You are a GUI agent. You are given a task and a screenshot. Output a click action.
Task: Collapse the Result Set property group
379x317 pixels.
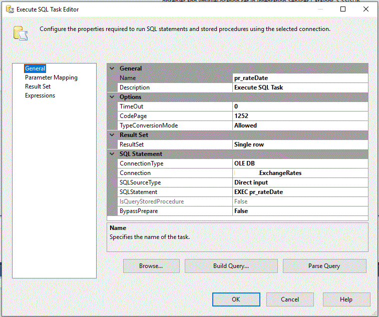tap(112, 135)
